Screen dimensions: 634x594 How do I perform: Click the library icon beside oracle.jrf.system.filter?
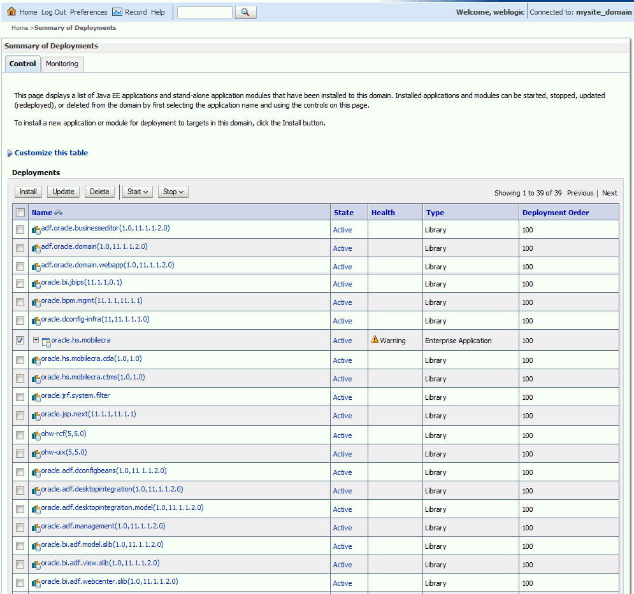click(x=36, y=398)
